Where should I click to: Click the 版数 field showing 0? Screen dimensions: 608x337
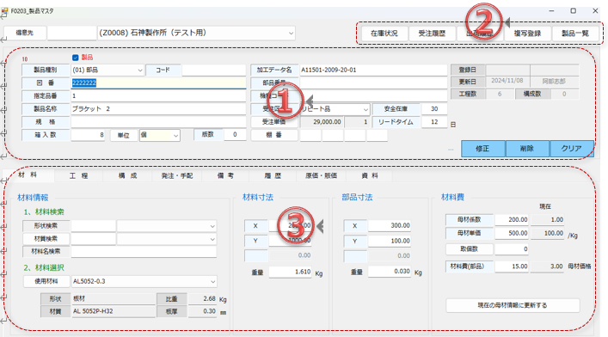235,135
